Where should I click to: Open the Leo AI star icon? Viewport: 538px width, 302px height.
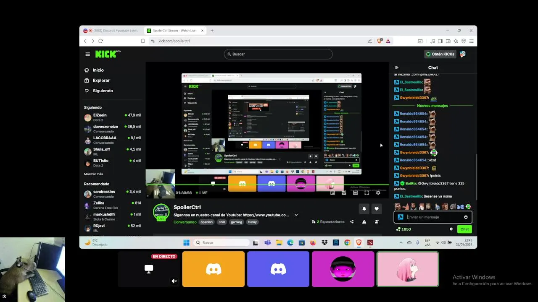coord(456,41)
